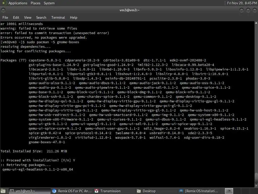258x194 pixels.
Task: Click 'looking for conflicting packages...' line
Action: click(36, 51)
